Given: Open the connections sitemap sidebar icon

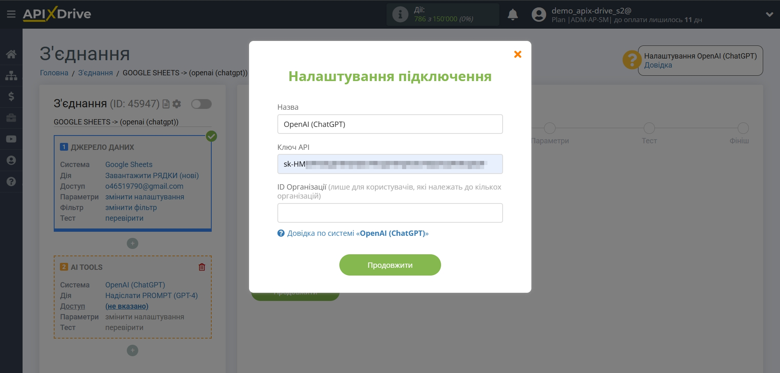Looking at the screenshot, I should (11, 75).
